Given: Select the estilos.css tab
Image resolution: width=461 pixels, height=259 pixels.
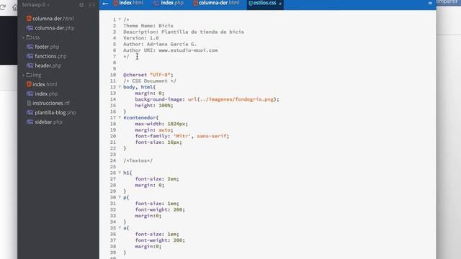Looking at the screenshot, I should point(265,3).
